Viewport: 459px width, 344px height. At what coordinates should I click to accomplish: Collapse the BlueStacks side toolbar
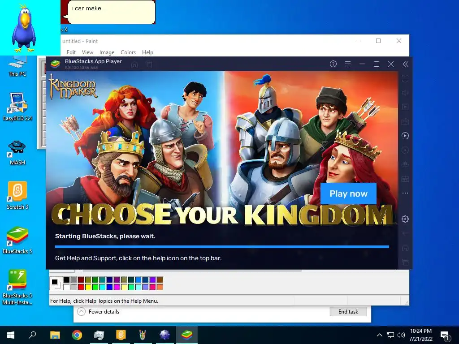tap(405, 64)
